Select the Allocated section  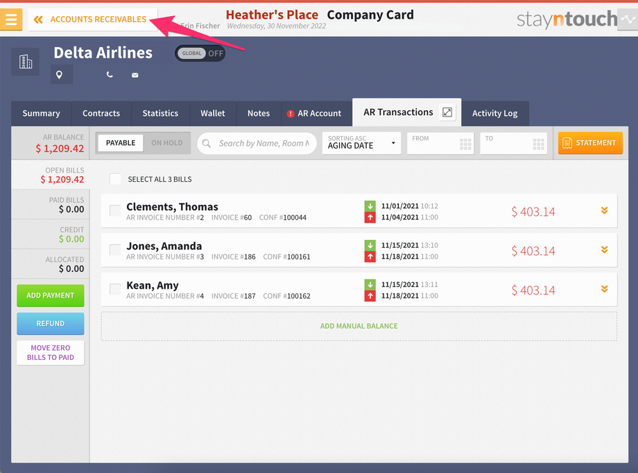pyautogui.click(x=51, y=264)
